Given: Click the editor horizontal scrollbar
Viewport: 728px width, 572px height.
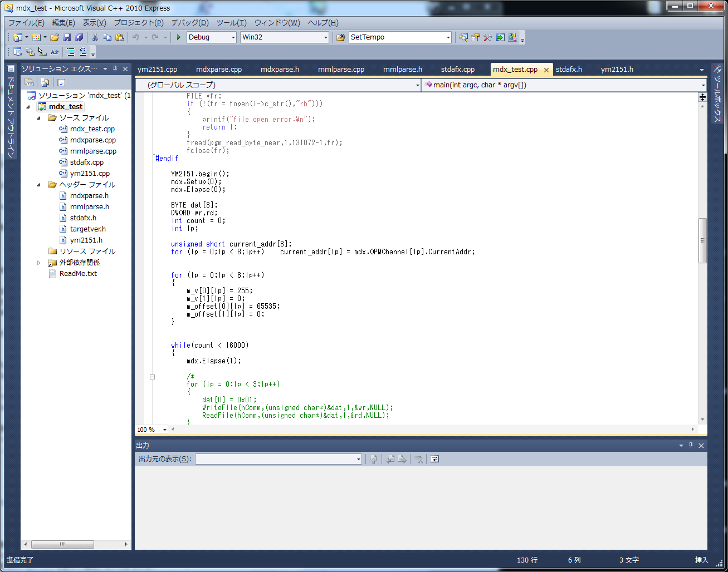Looking at the screenshot, I should tap(432, 430).
